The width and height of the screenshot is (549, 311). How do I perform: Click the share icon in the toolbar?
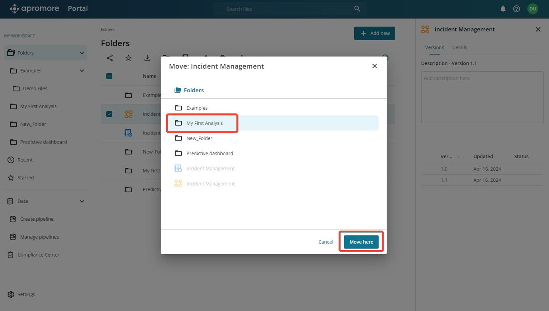click(110, 58)
